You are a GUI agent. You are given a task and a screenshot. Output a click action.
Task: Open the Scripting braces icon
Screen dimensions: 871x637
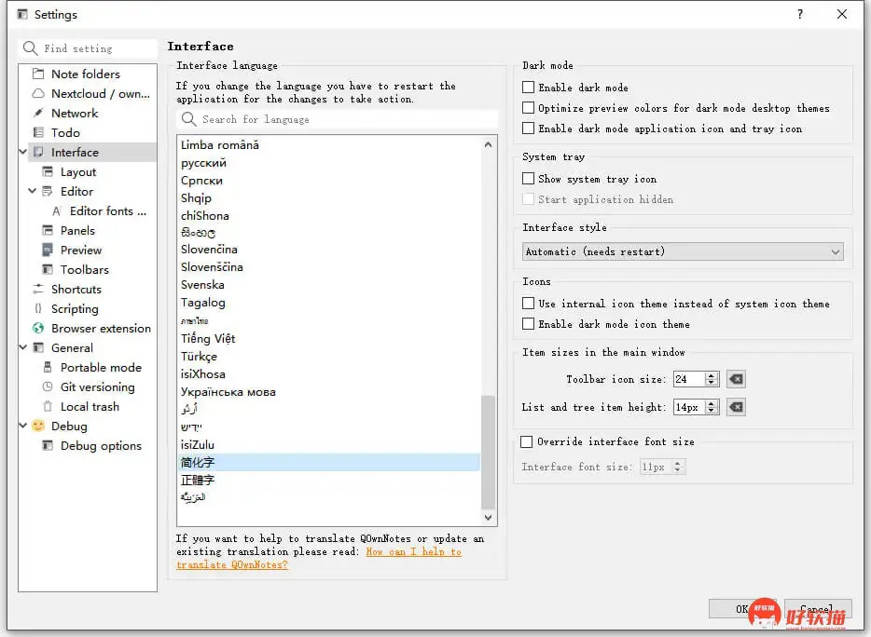(38, 308)
